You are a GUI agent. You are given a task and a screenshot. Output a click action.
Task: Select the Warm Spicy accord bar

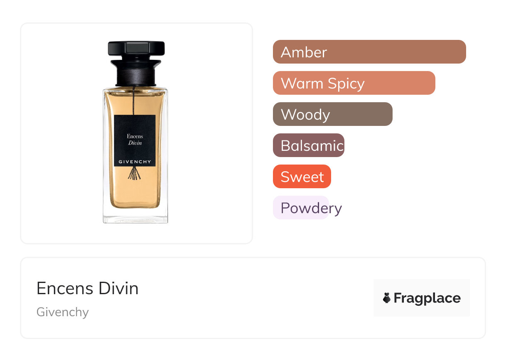point(354,83)
